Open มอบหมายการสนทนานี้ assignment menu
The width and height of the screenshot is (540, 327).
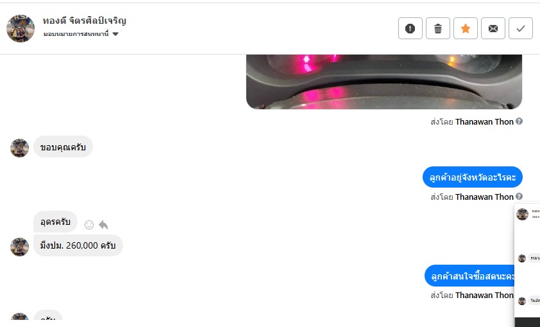(x=81, y=34)
